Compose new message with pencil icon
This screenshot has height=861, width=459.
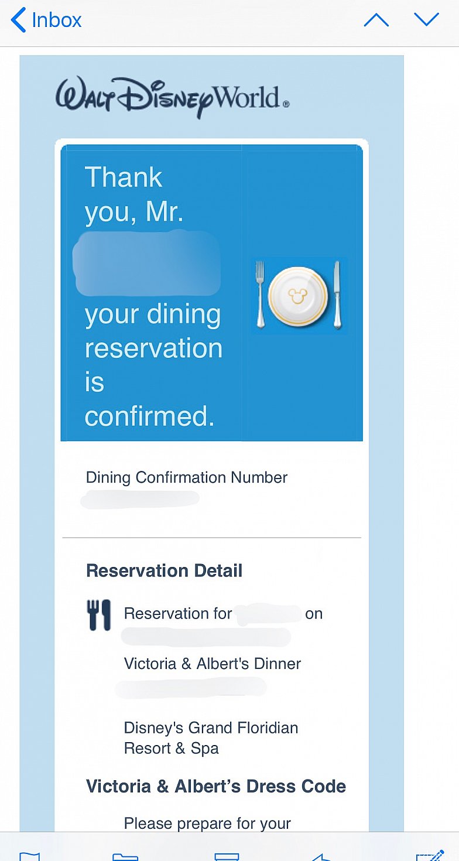430,855
